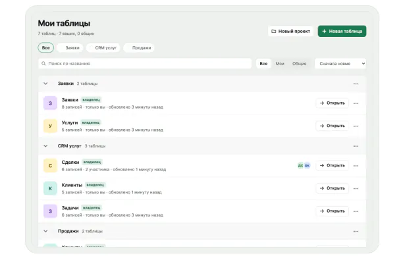Switch ownership filter to Общие
Viewport: 403px width, 262px height.
click(x=299, y=63)
